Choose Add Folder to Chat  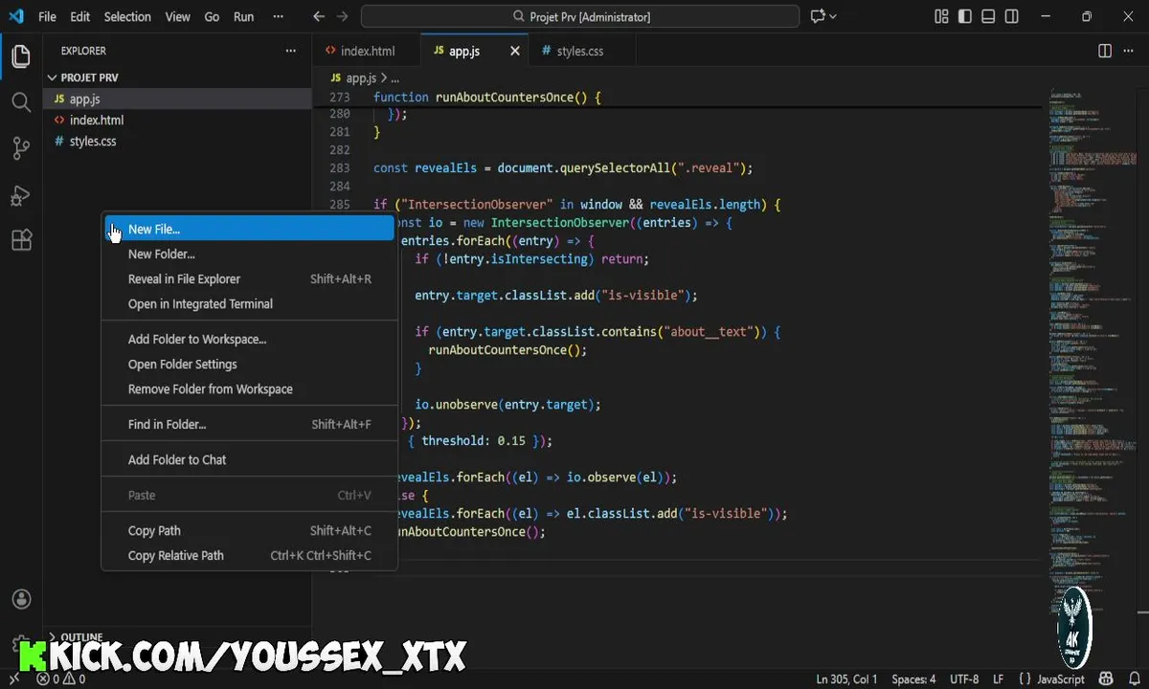click(x=249, y=459)
